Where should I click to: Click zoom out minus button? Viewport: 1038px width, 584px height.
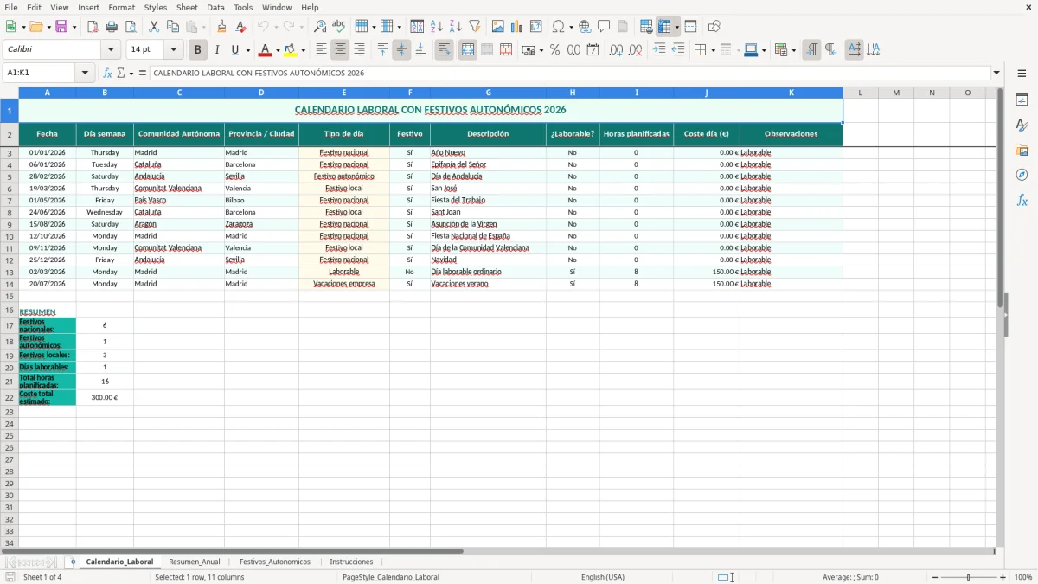coord(935,577)
